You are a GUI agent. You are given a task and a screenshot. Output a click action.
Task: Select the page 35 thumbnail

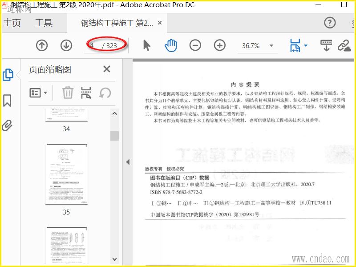(66, 174)
